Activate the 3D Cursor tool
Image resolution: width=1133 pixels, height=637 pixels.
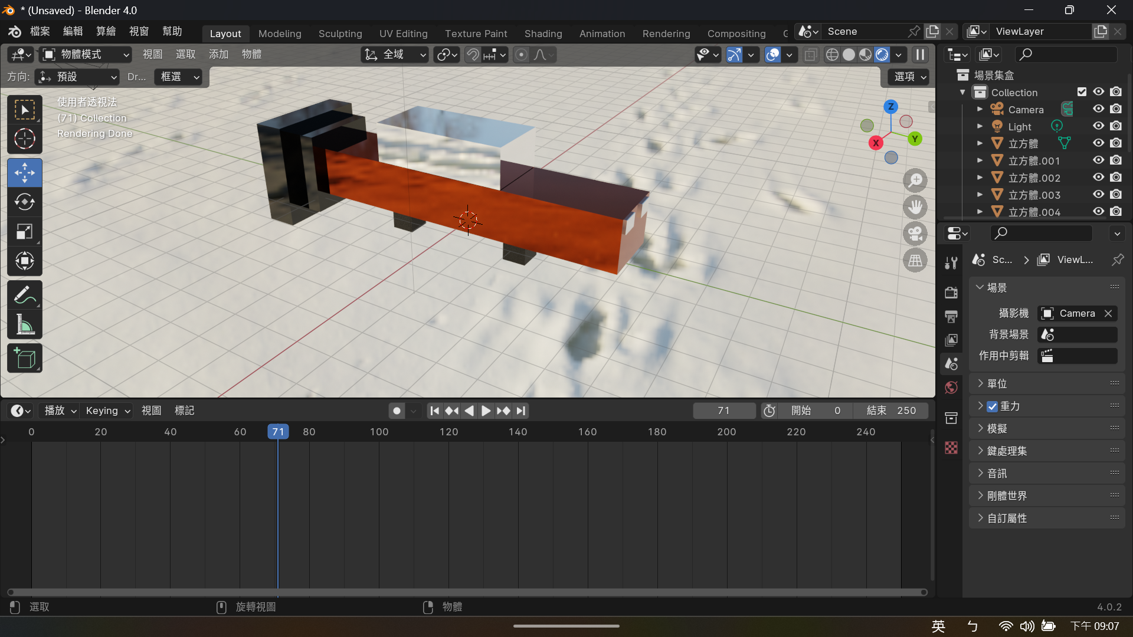coord(24,139)
